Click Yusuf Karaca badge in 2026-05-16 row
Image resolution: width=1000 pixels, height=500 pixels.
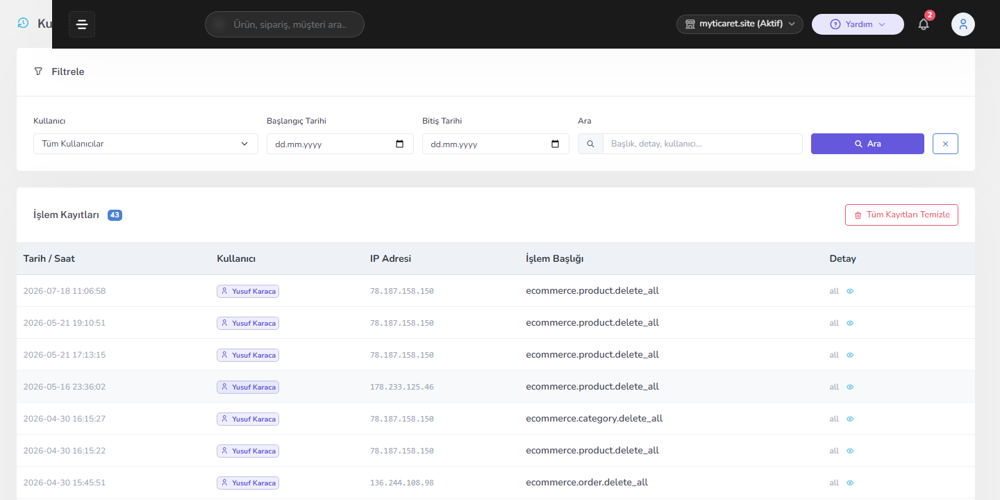pyautogui.click(x=248, y=387)
